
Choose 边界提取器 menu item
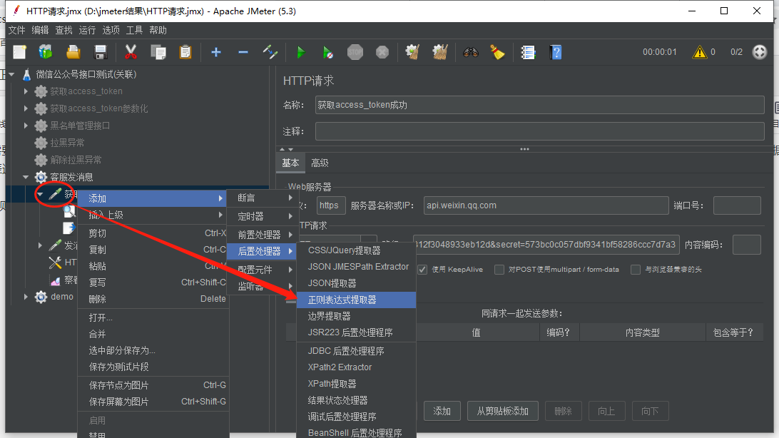[356, 316]
